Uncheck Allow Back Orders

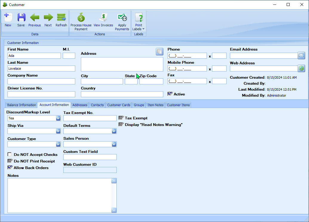(10, 168)
